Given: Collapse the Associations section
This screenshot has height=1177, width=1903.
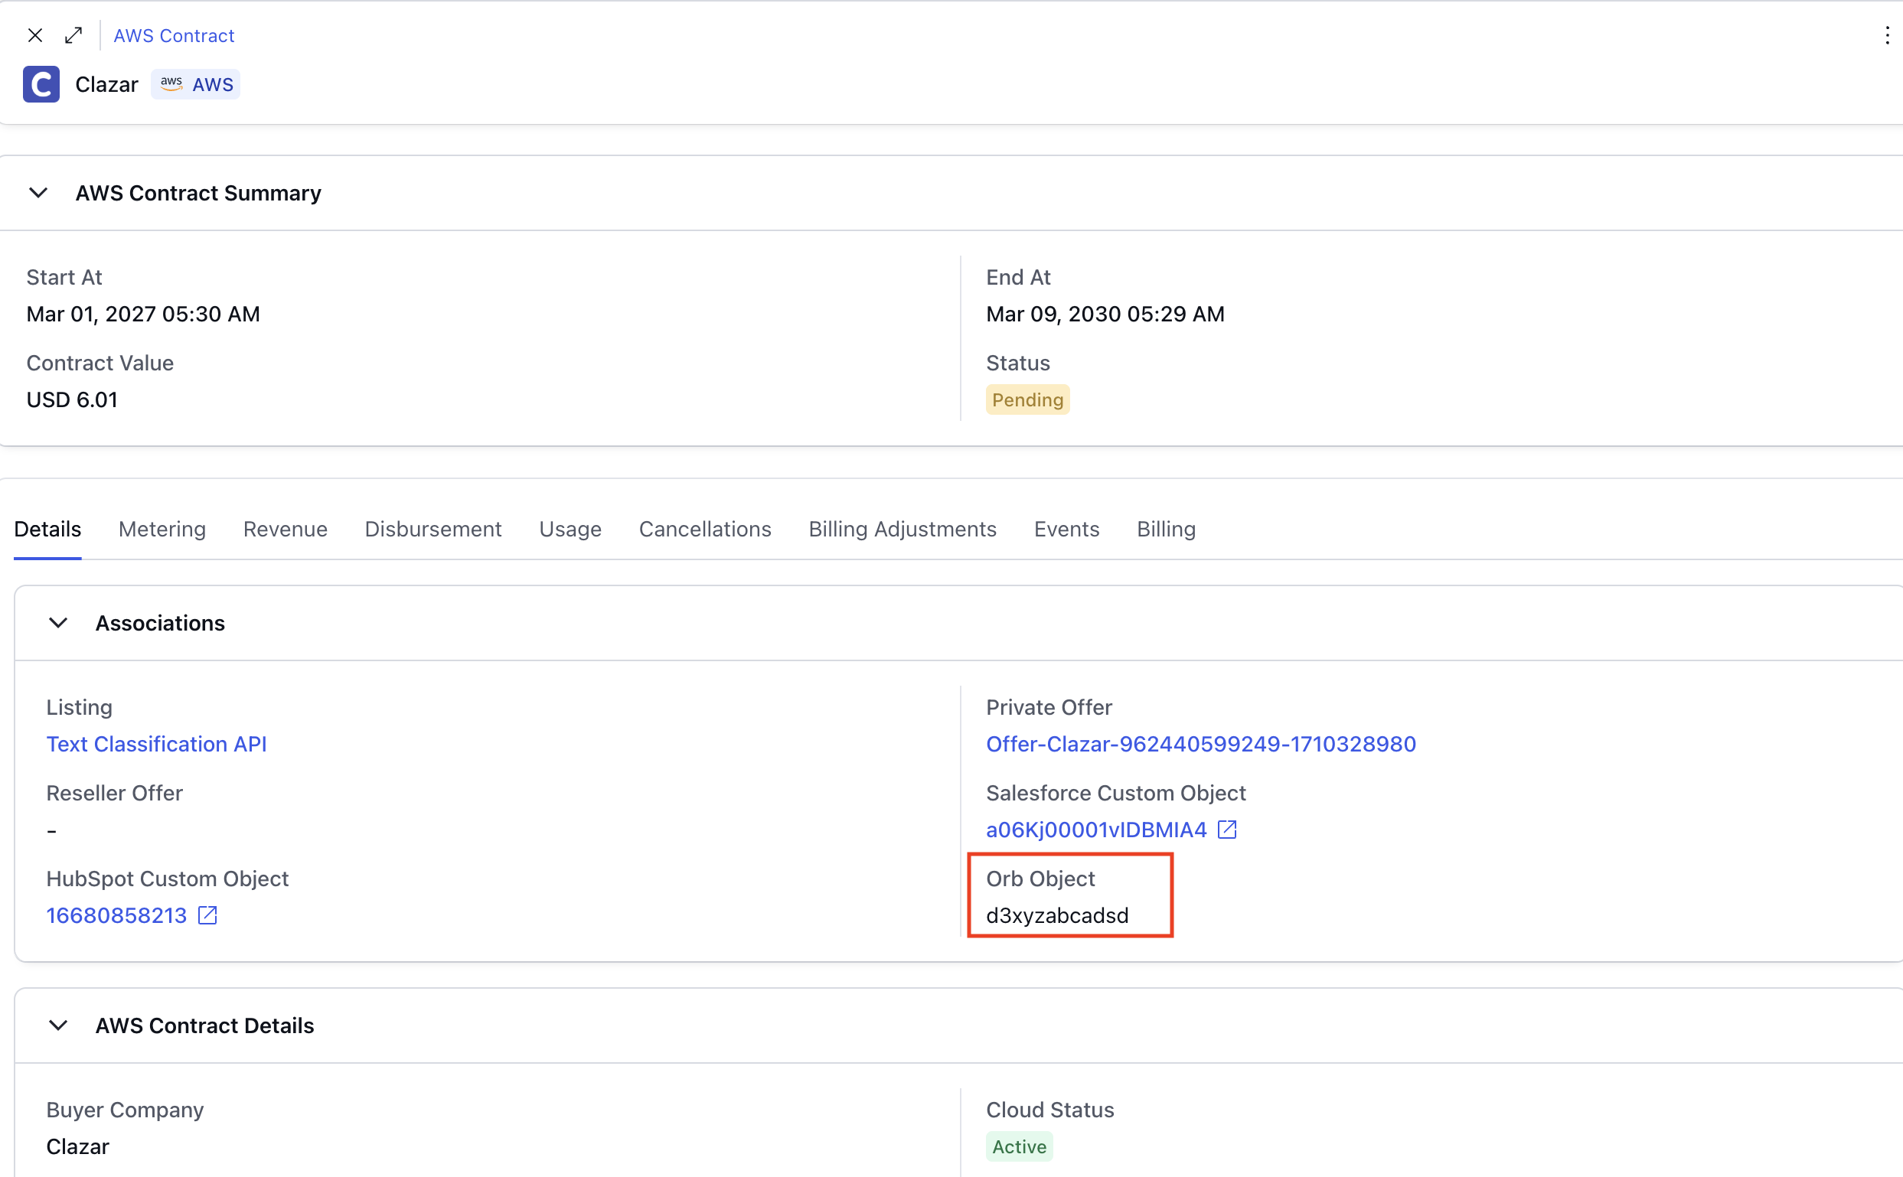Looking at the screenshot, I should [x=58, y=623].
